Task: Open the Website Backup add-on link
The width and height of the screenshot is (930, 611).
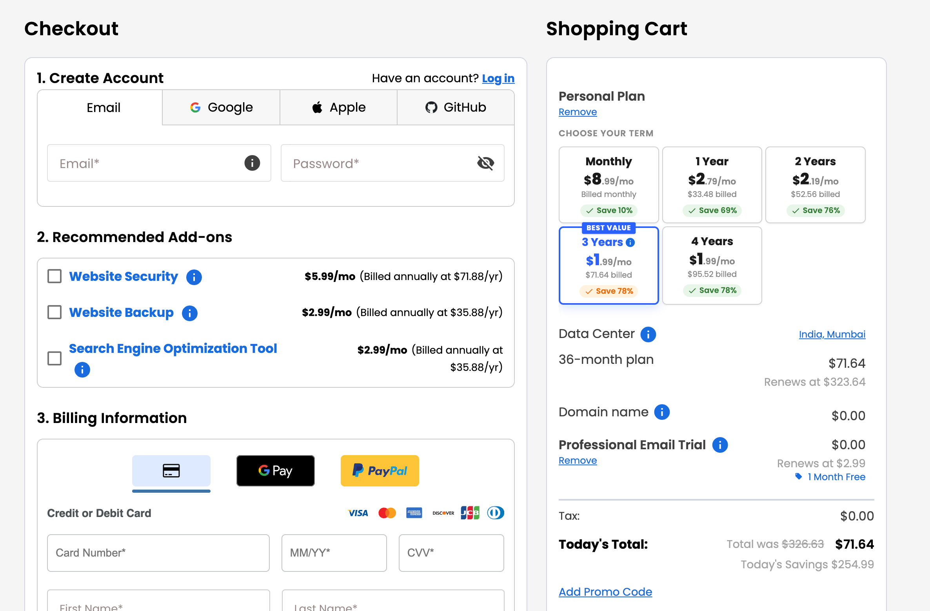Action: pyautogui.click(x=122, y=313)
